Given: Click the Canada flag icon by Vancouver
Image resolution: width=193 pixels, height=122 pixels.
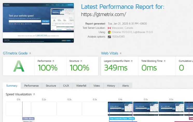Looking at the screenshot, I should 109,28.
